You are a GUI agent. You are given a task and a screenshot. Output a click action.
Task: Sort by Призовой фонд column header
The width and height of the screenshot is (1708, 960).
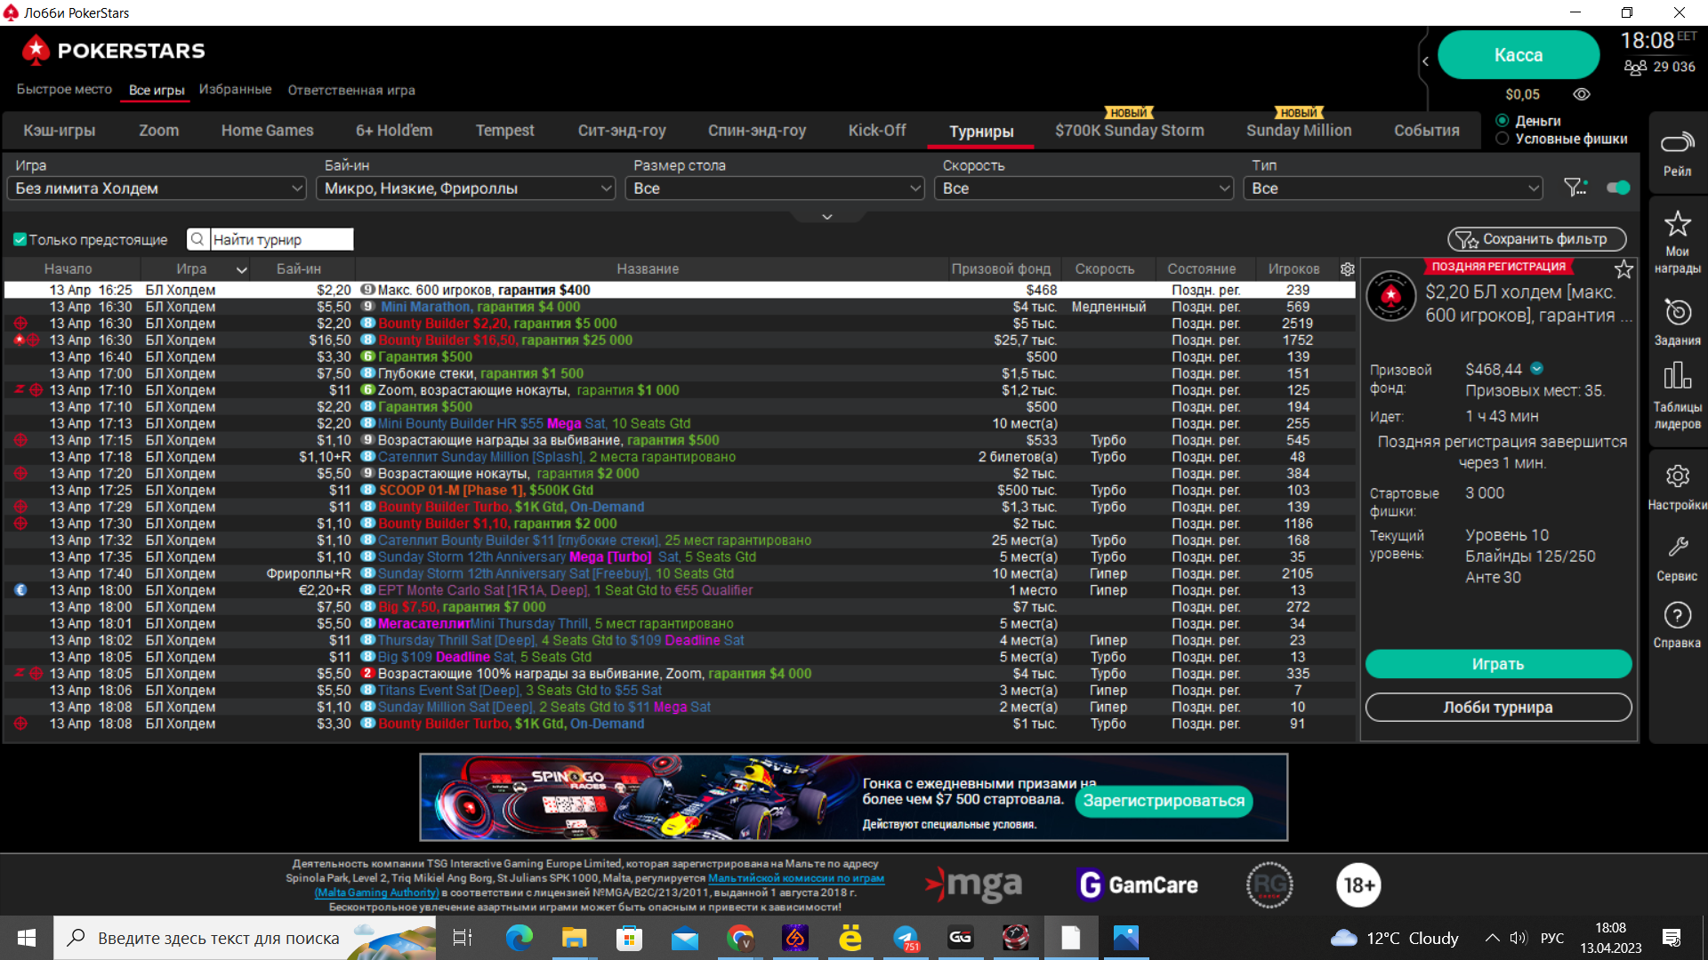coord(1001,269)
